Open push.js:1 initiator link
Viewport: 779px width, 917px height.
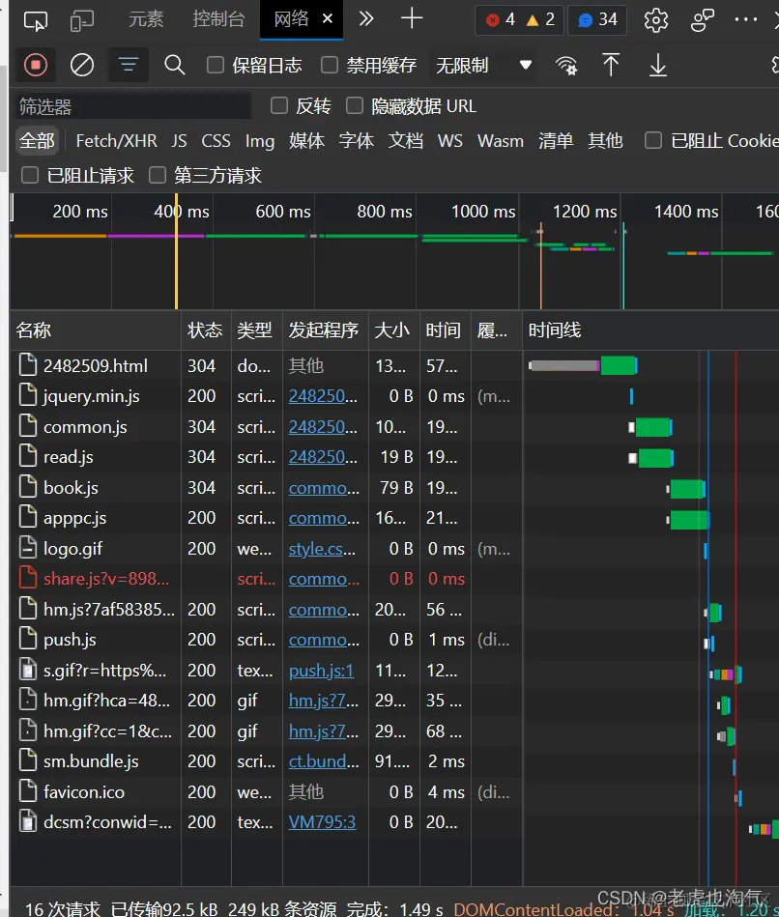322,671
